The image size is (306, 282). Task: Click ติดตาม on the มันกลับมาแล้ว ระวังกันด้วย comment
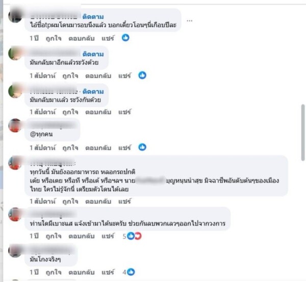pos(93,91)
